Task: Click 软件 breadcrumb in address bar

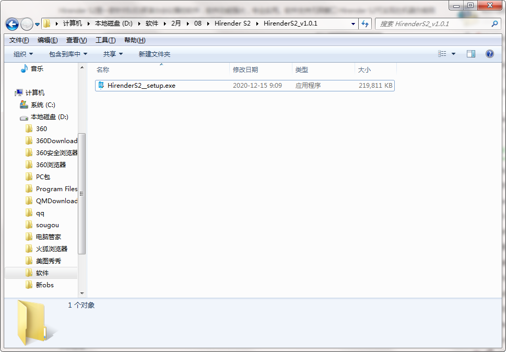Action: (151, 24)
